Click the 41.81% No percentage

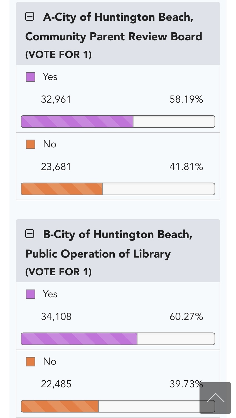186,167
